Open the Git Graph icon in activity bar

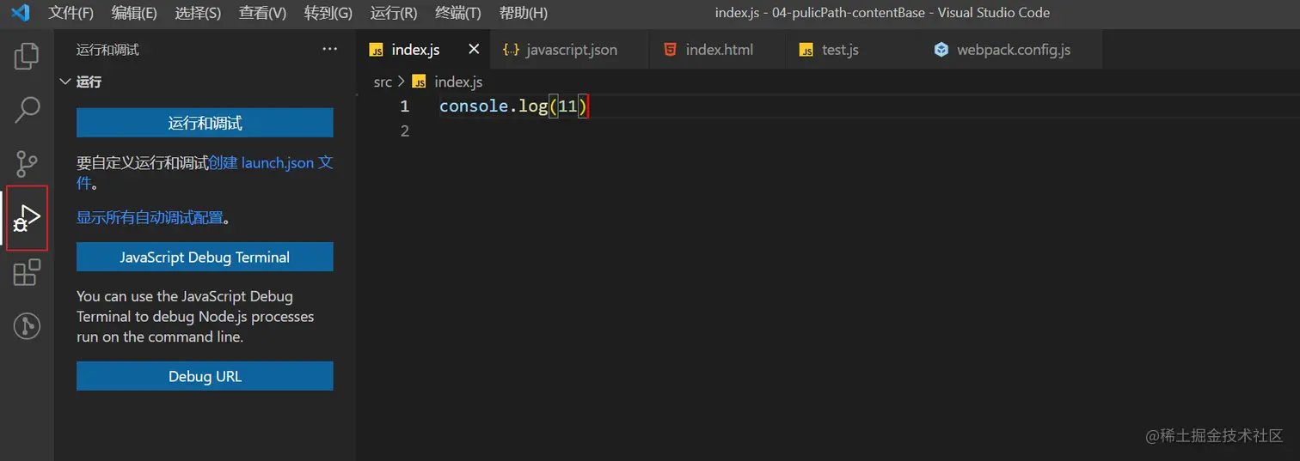coord(27,326)
